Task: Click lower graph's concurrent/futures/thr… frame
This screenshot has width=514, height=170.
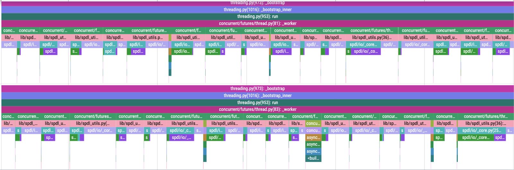Action: (485, 116)
